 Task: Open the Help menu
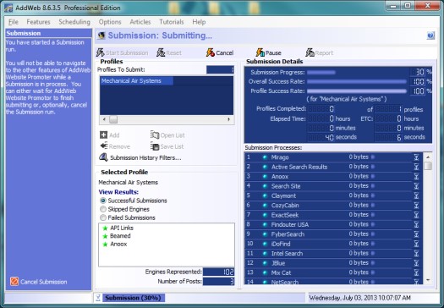[x=199, y=22]
